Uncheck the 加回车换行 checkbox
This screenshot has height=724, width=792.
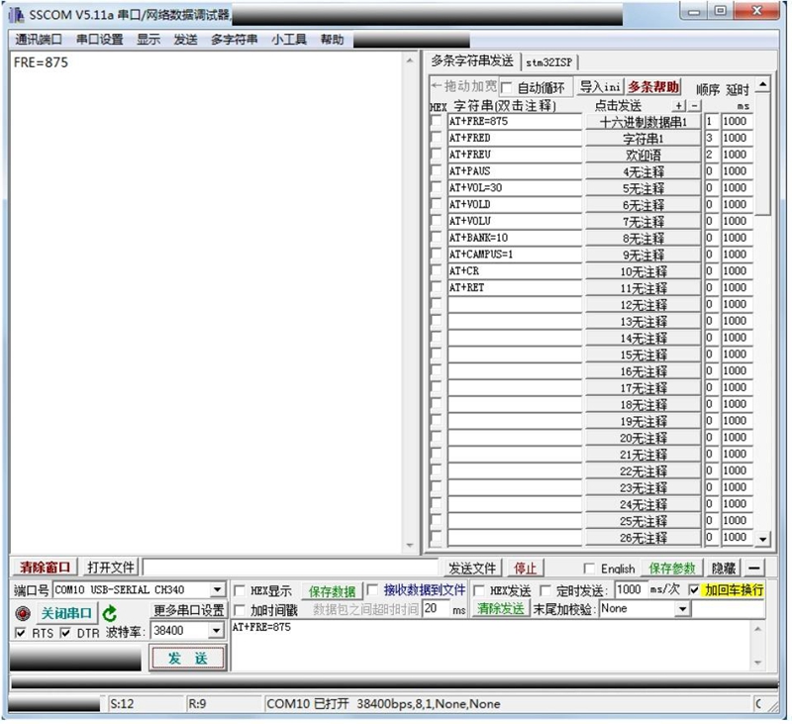tap(693, 590)
